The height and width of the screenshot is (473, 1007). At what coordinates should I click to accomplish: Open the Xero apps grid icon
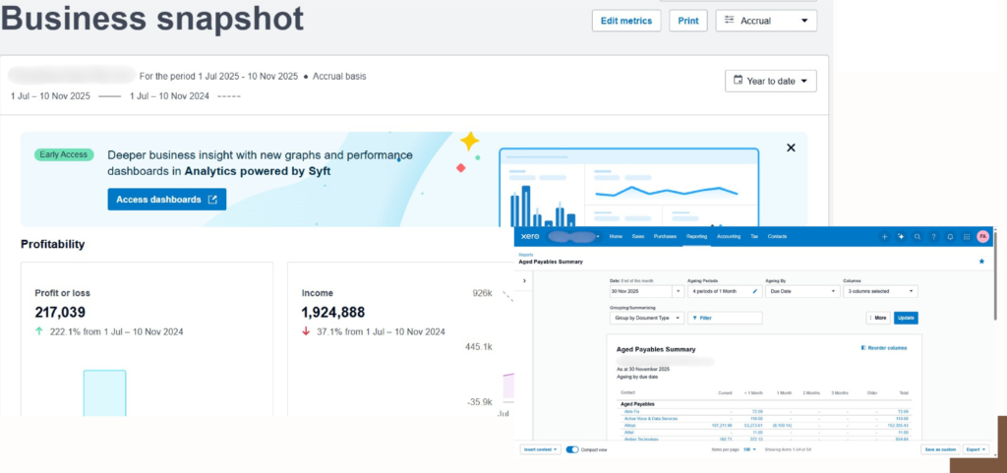[x=966, y=237]
